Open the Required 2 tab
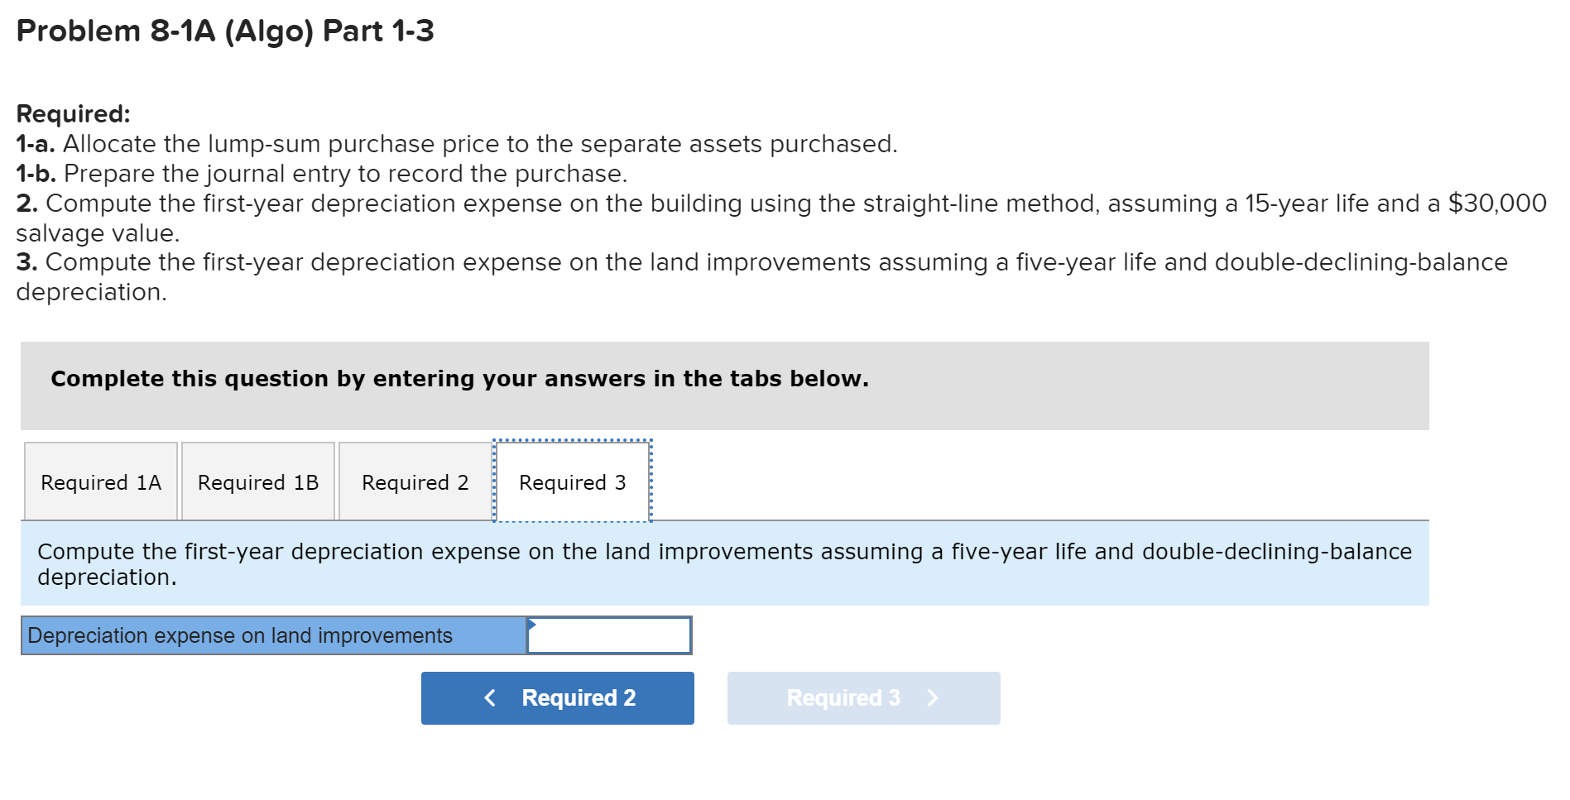Screen dimensions: 1570x800 (x=415, y=481)
